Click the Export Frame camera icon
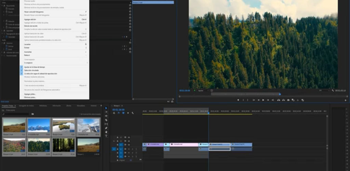350x171 pixels. point(288,100)
